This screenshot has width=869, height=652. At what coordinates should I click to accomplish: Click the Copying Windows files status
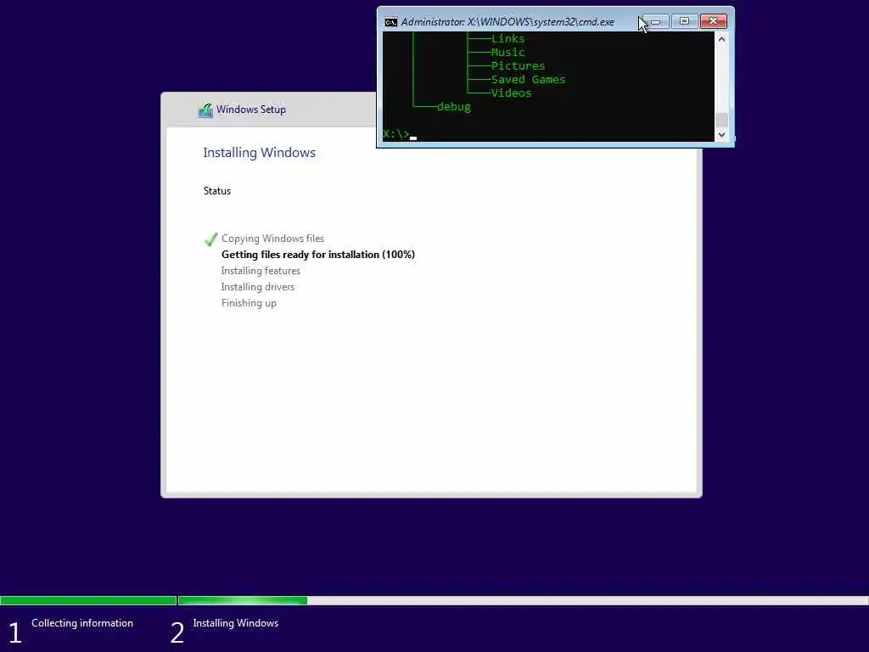(x=272, y=239)
